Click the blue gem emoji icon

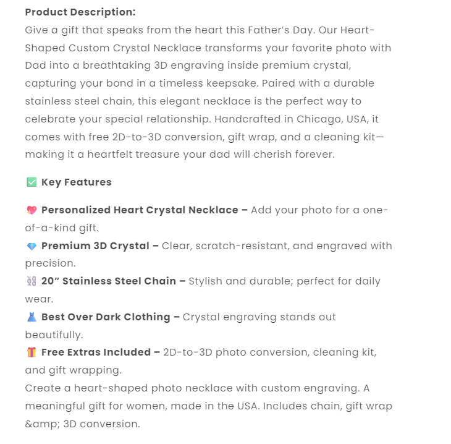click(x=32, y=246)
